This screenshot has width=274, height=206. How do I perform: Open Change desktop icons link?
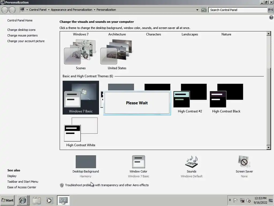(21, 30)
